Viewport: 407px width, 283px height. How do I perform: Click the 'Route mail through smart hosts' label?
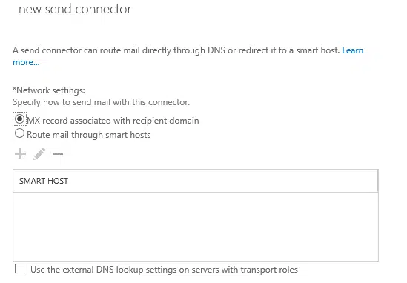pos(89,135)
